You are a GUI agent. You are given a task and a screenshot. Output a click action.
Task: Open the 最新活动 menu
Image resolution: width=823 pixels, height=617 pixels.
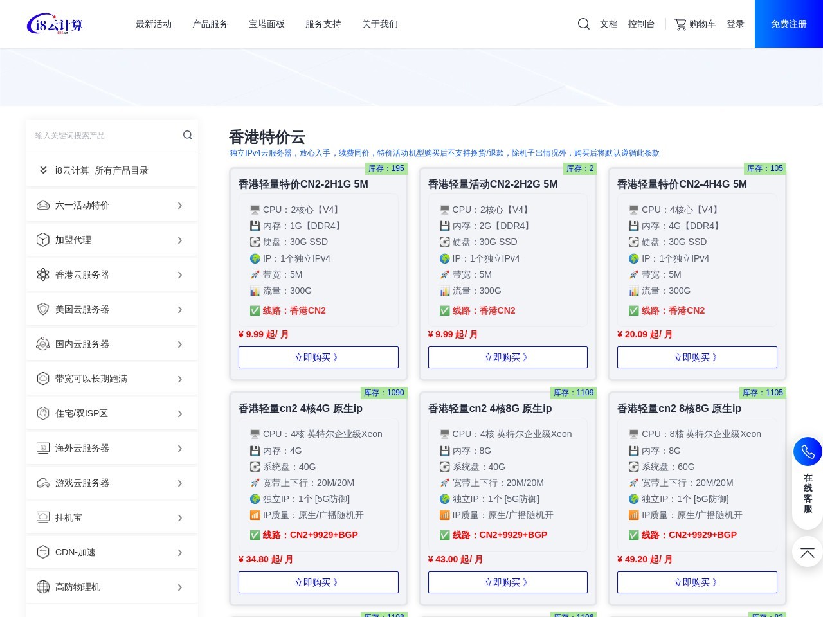point(154,24)
